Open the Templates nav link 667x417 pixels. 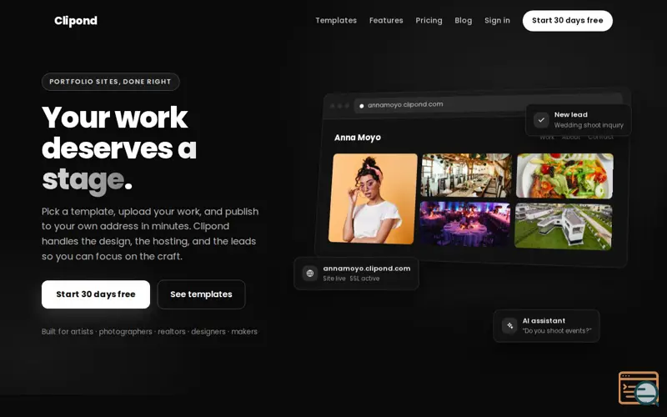tap(336, 20)
